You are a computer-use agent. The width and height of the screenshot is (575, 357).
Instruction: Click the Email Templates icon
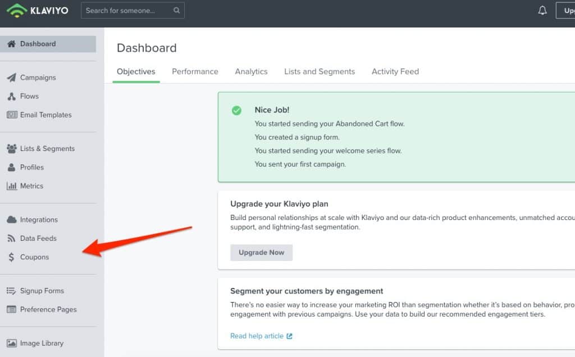click(12, 115)
